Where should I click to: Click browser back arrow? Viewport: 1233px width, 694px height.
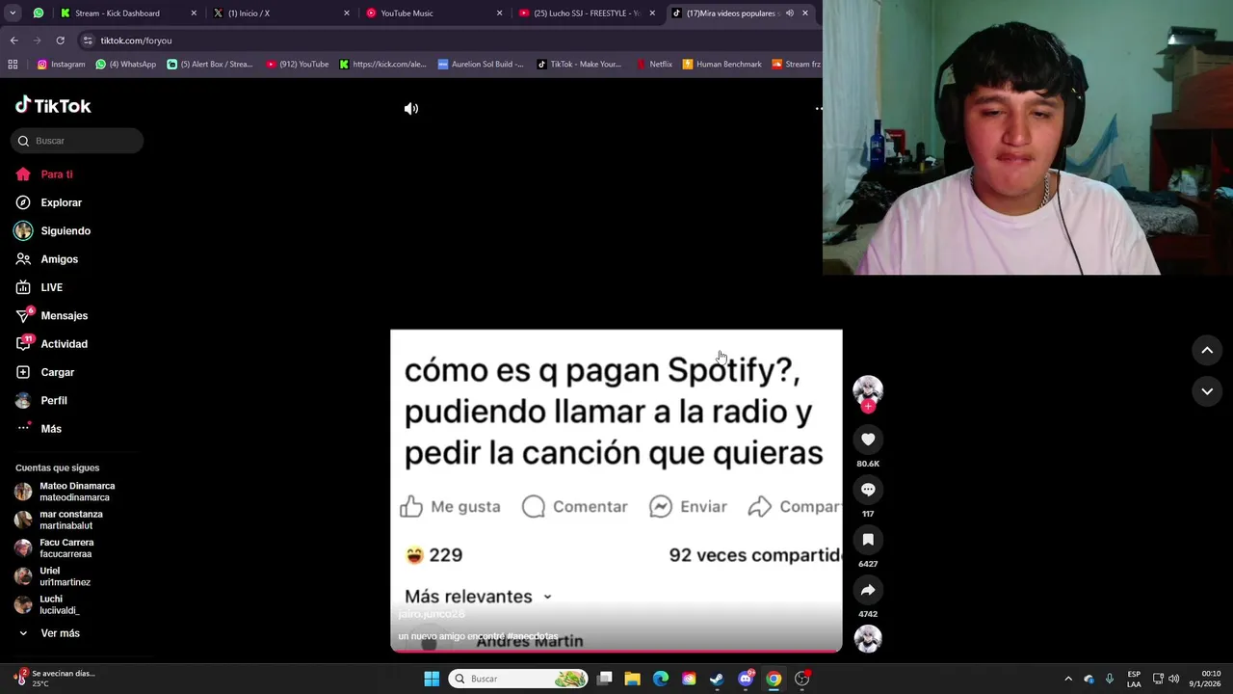coord(13,40)
